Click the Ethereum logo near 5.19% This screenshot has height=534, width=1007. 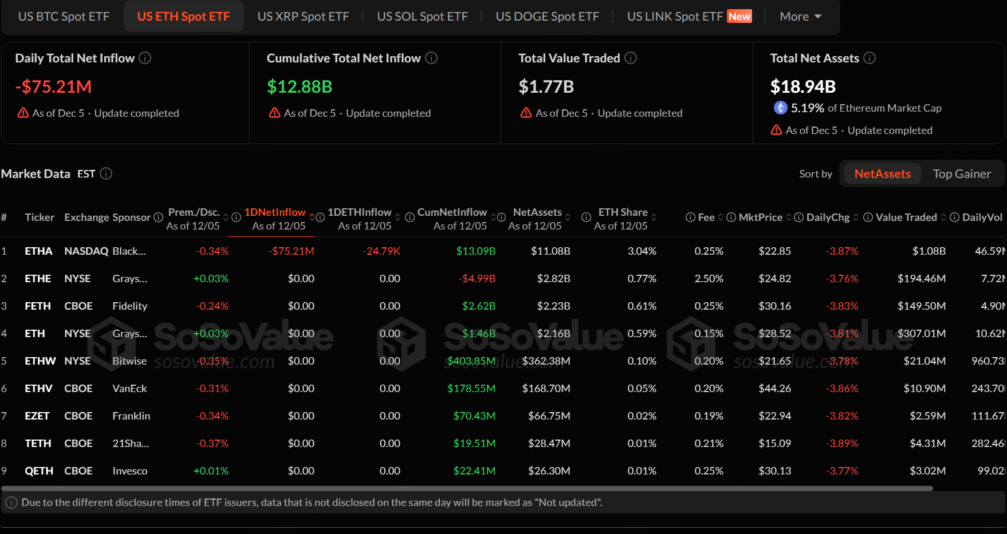click(x=780, y=108)
